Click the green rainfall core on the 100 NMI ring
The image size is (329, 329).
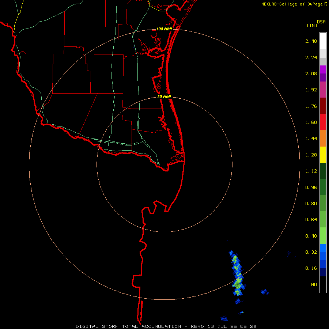click(238, 284)
